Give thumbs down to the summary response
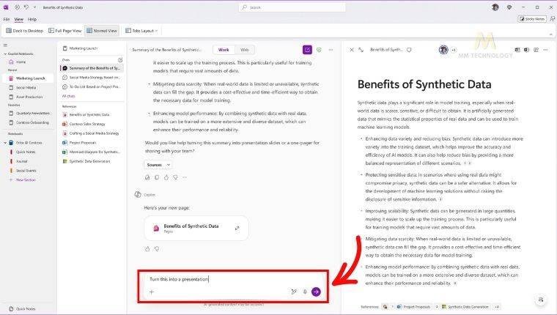 pos(175,177)
